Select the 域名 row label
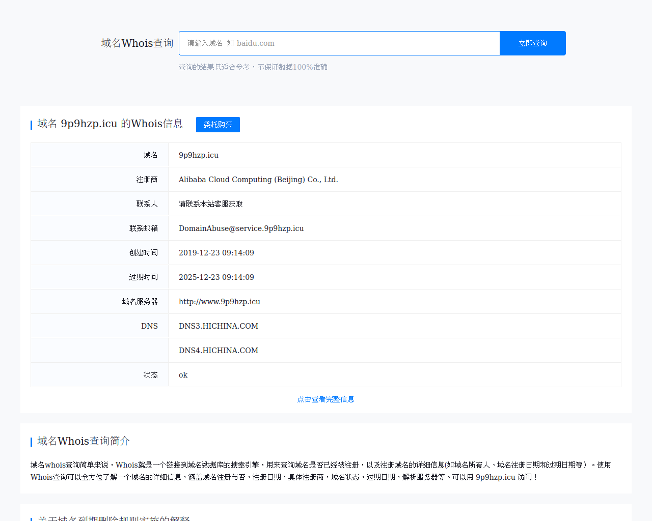This screenshot has height=521, width=652. click(150, 155)
